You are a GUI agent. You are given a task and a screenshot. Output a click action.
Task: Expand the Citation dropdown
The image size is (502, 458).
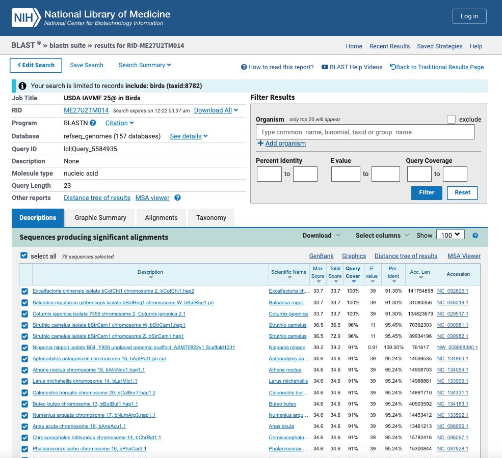119,123
